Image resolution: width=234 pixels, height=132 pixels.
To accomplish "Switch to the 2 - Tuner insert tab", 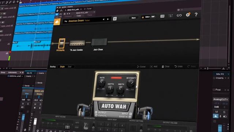I will pyautogui.click(x=88, y=9).
